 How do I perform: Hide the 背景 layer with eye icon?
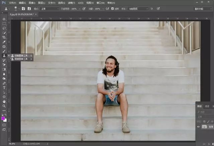198,127
